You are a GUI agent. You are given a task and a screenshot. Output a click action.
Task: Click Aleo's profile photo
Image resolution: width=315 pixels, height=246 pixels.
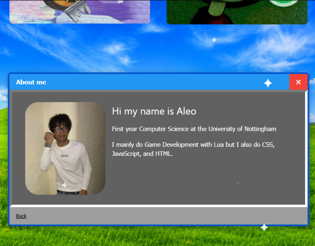65,148
